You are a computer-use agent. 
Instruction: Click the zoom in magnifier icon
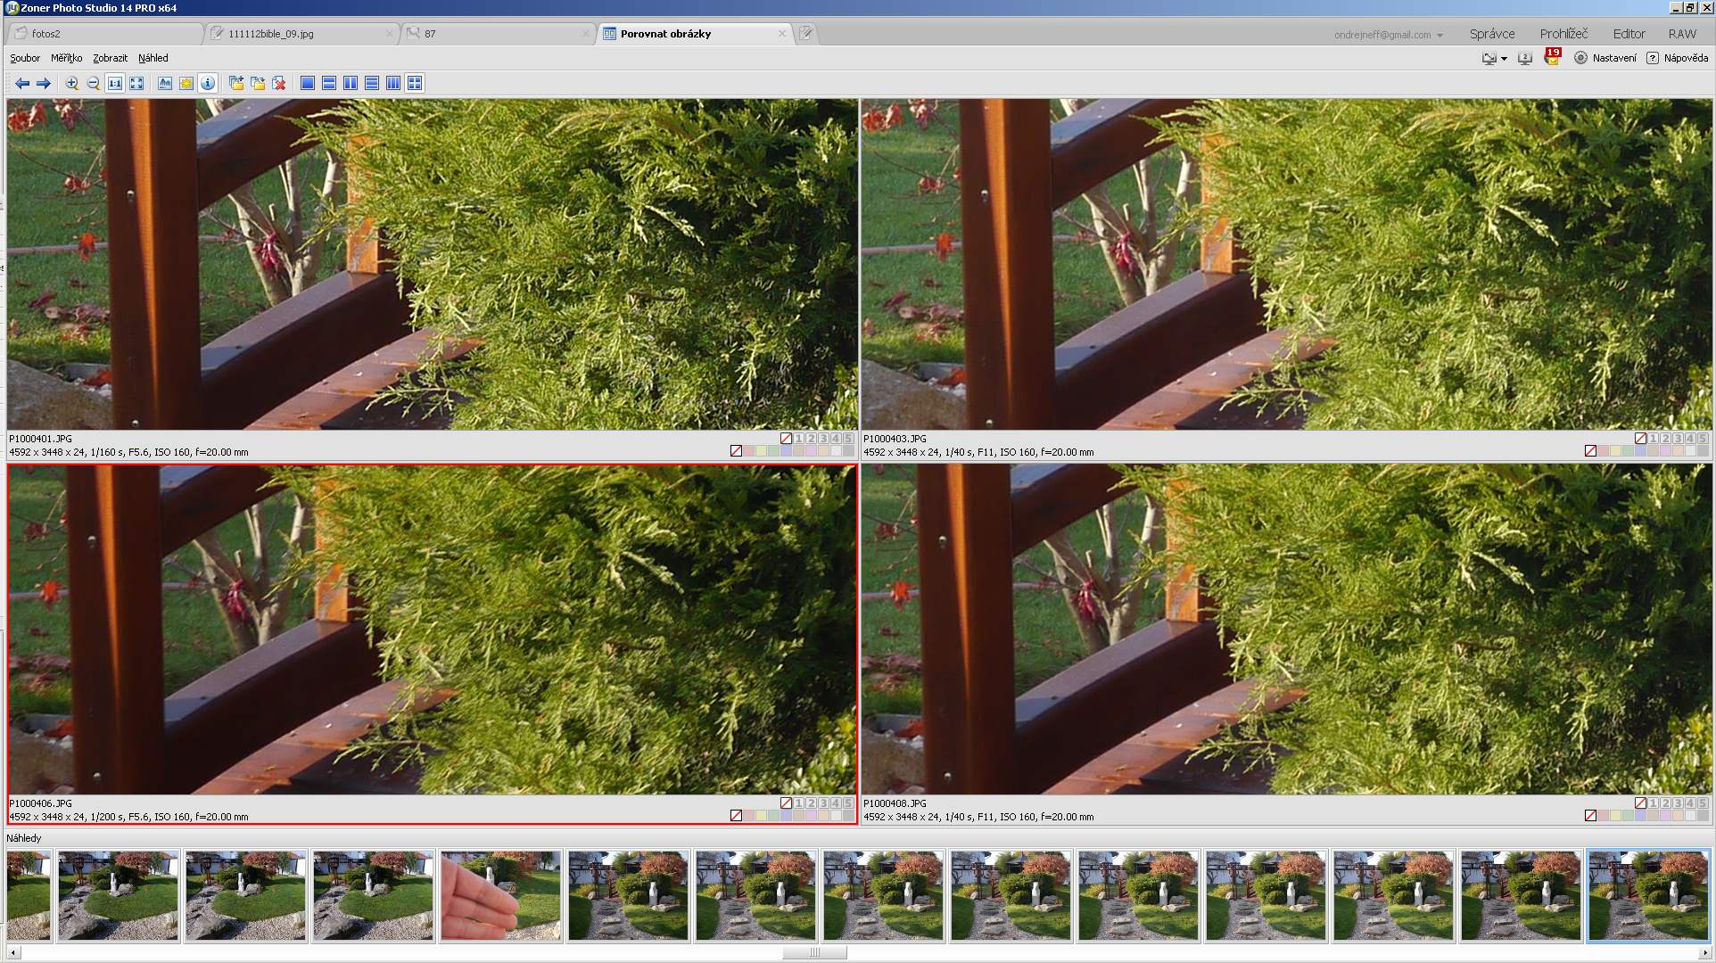tap(72, 83)
